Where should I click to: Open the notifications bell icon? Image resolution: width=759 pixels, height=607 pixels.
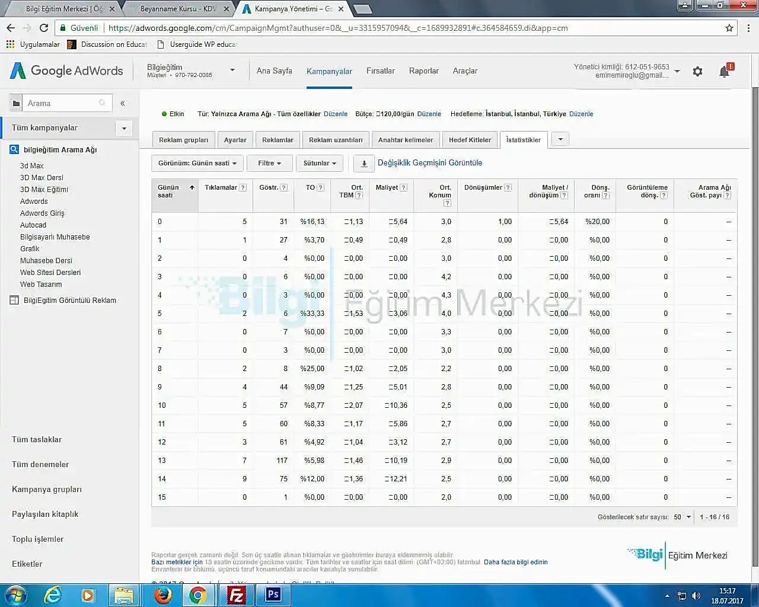[724, 72]
